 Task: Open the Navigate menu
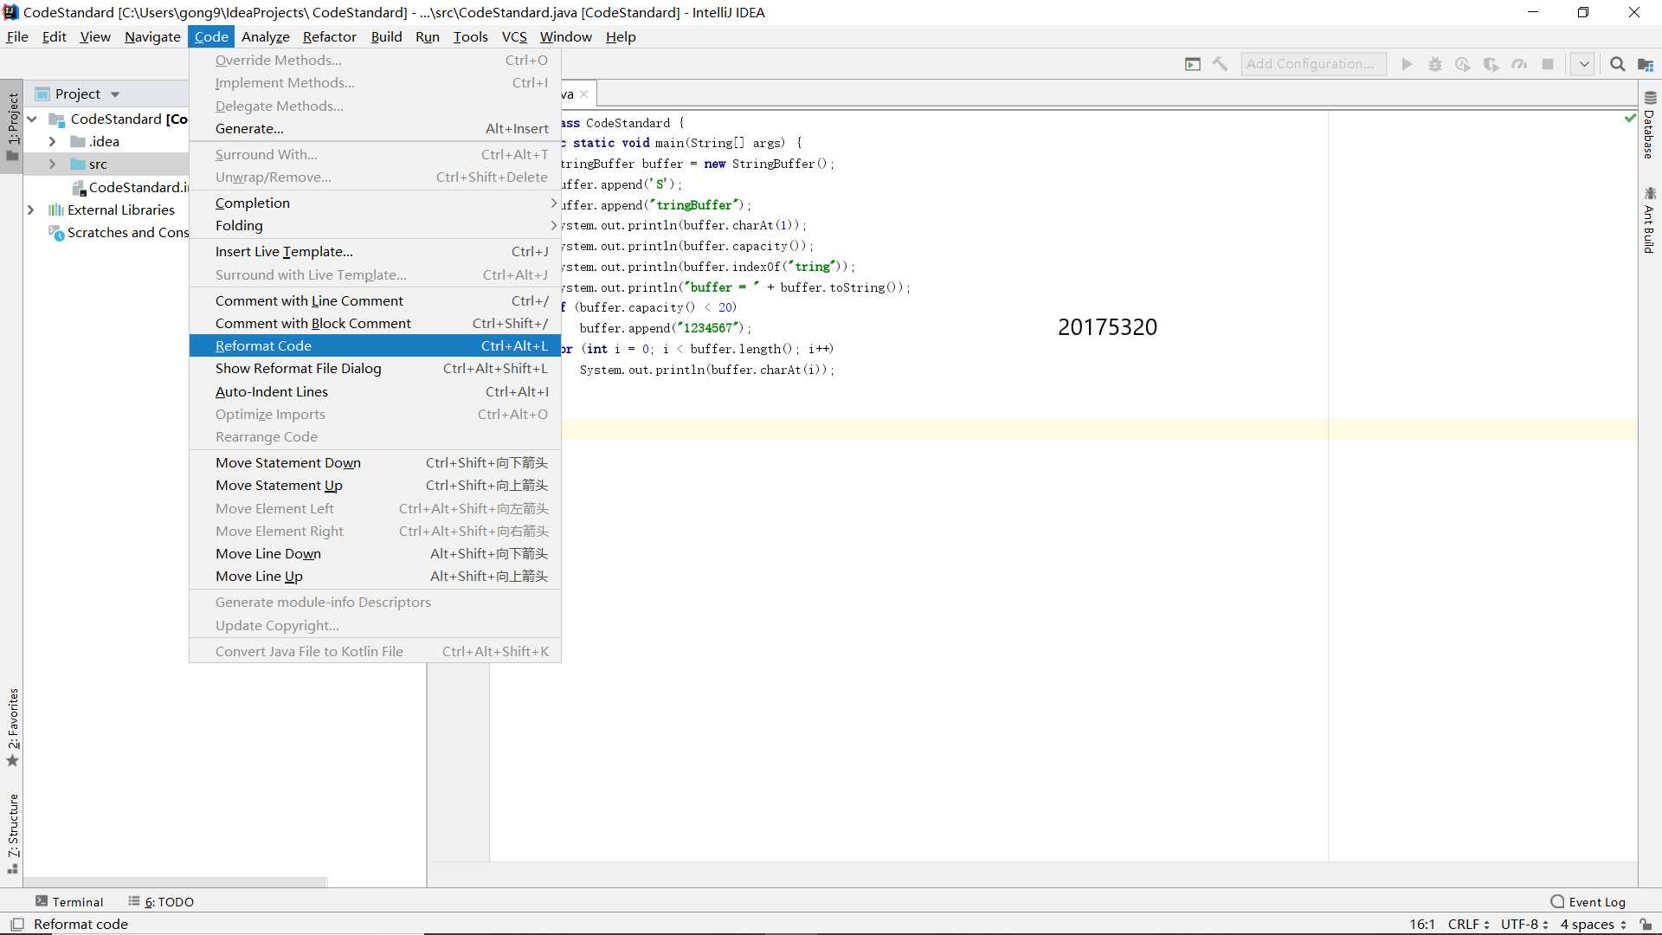[x=152, y=36]
